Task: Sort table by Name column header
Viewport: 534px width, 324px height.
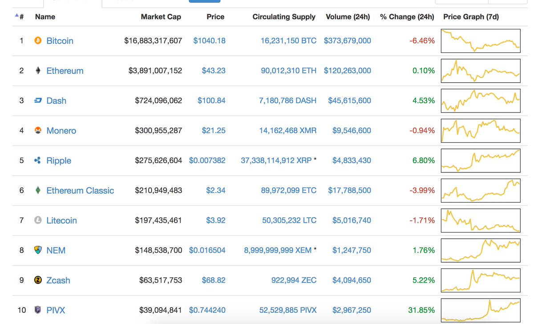Action: click(x=45, y=17)
